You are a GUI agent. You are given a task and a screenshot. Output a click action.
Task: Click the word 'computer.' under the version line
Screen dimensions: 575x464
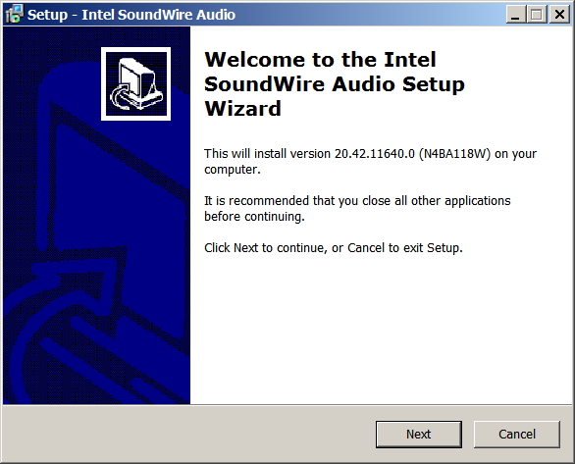pos(233,170)
